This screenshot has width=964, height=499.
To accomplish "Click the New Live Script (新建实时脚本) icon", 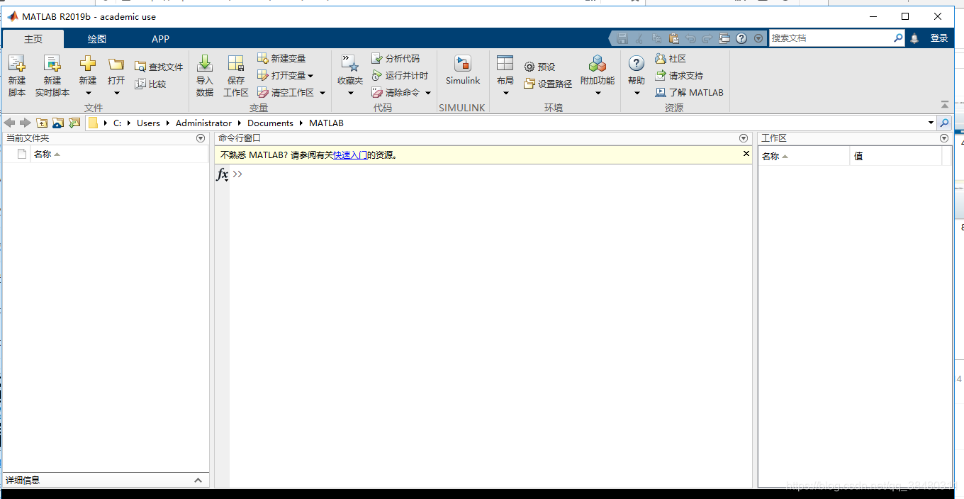I will pos(52,63).
